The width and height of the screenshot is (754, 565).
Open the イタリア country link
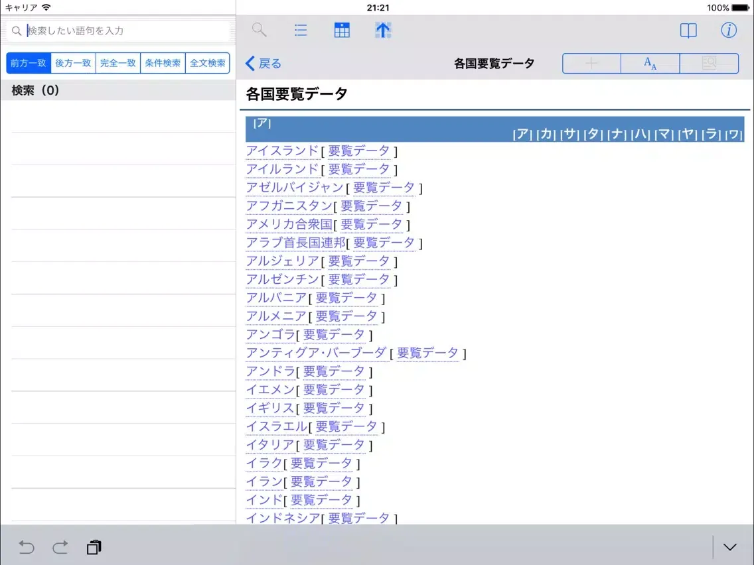(269, 445)
